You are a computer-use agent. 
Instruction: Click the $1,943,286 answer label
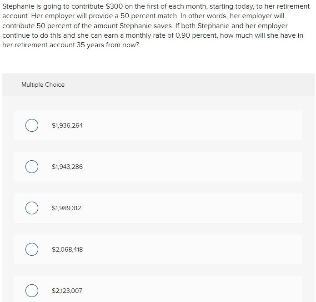pos(67,167)
